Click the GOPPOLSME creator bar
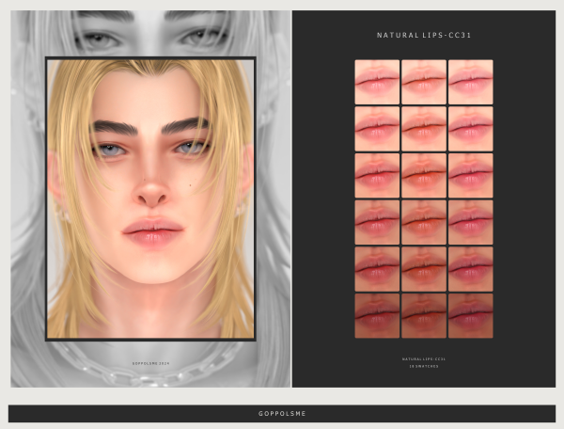The height and width of the screenshot is (429, 564). pyautogui.click(x=282, y=414)
